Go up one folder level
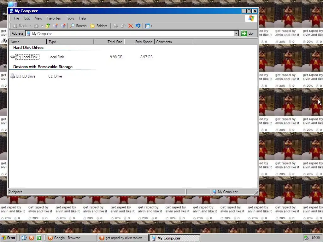 pos(48,26)
